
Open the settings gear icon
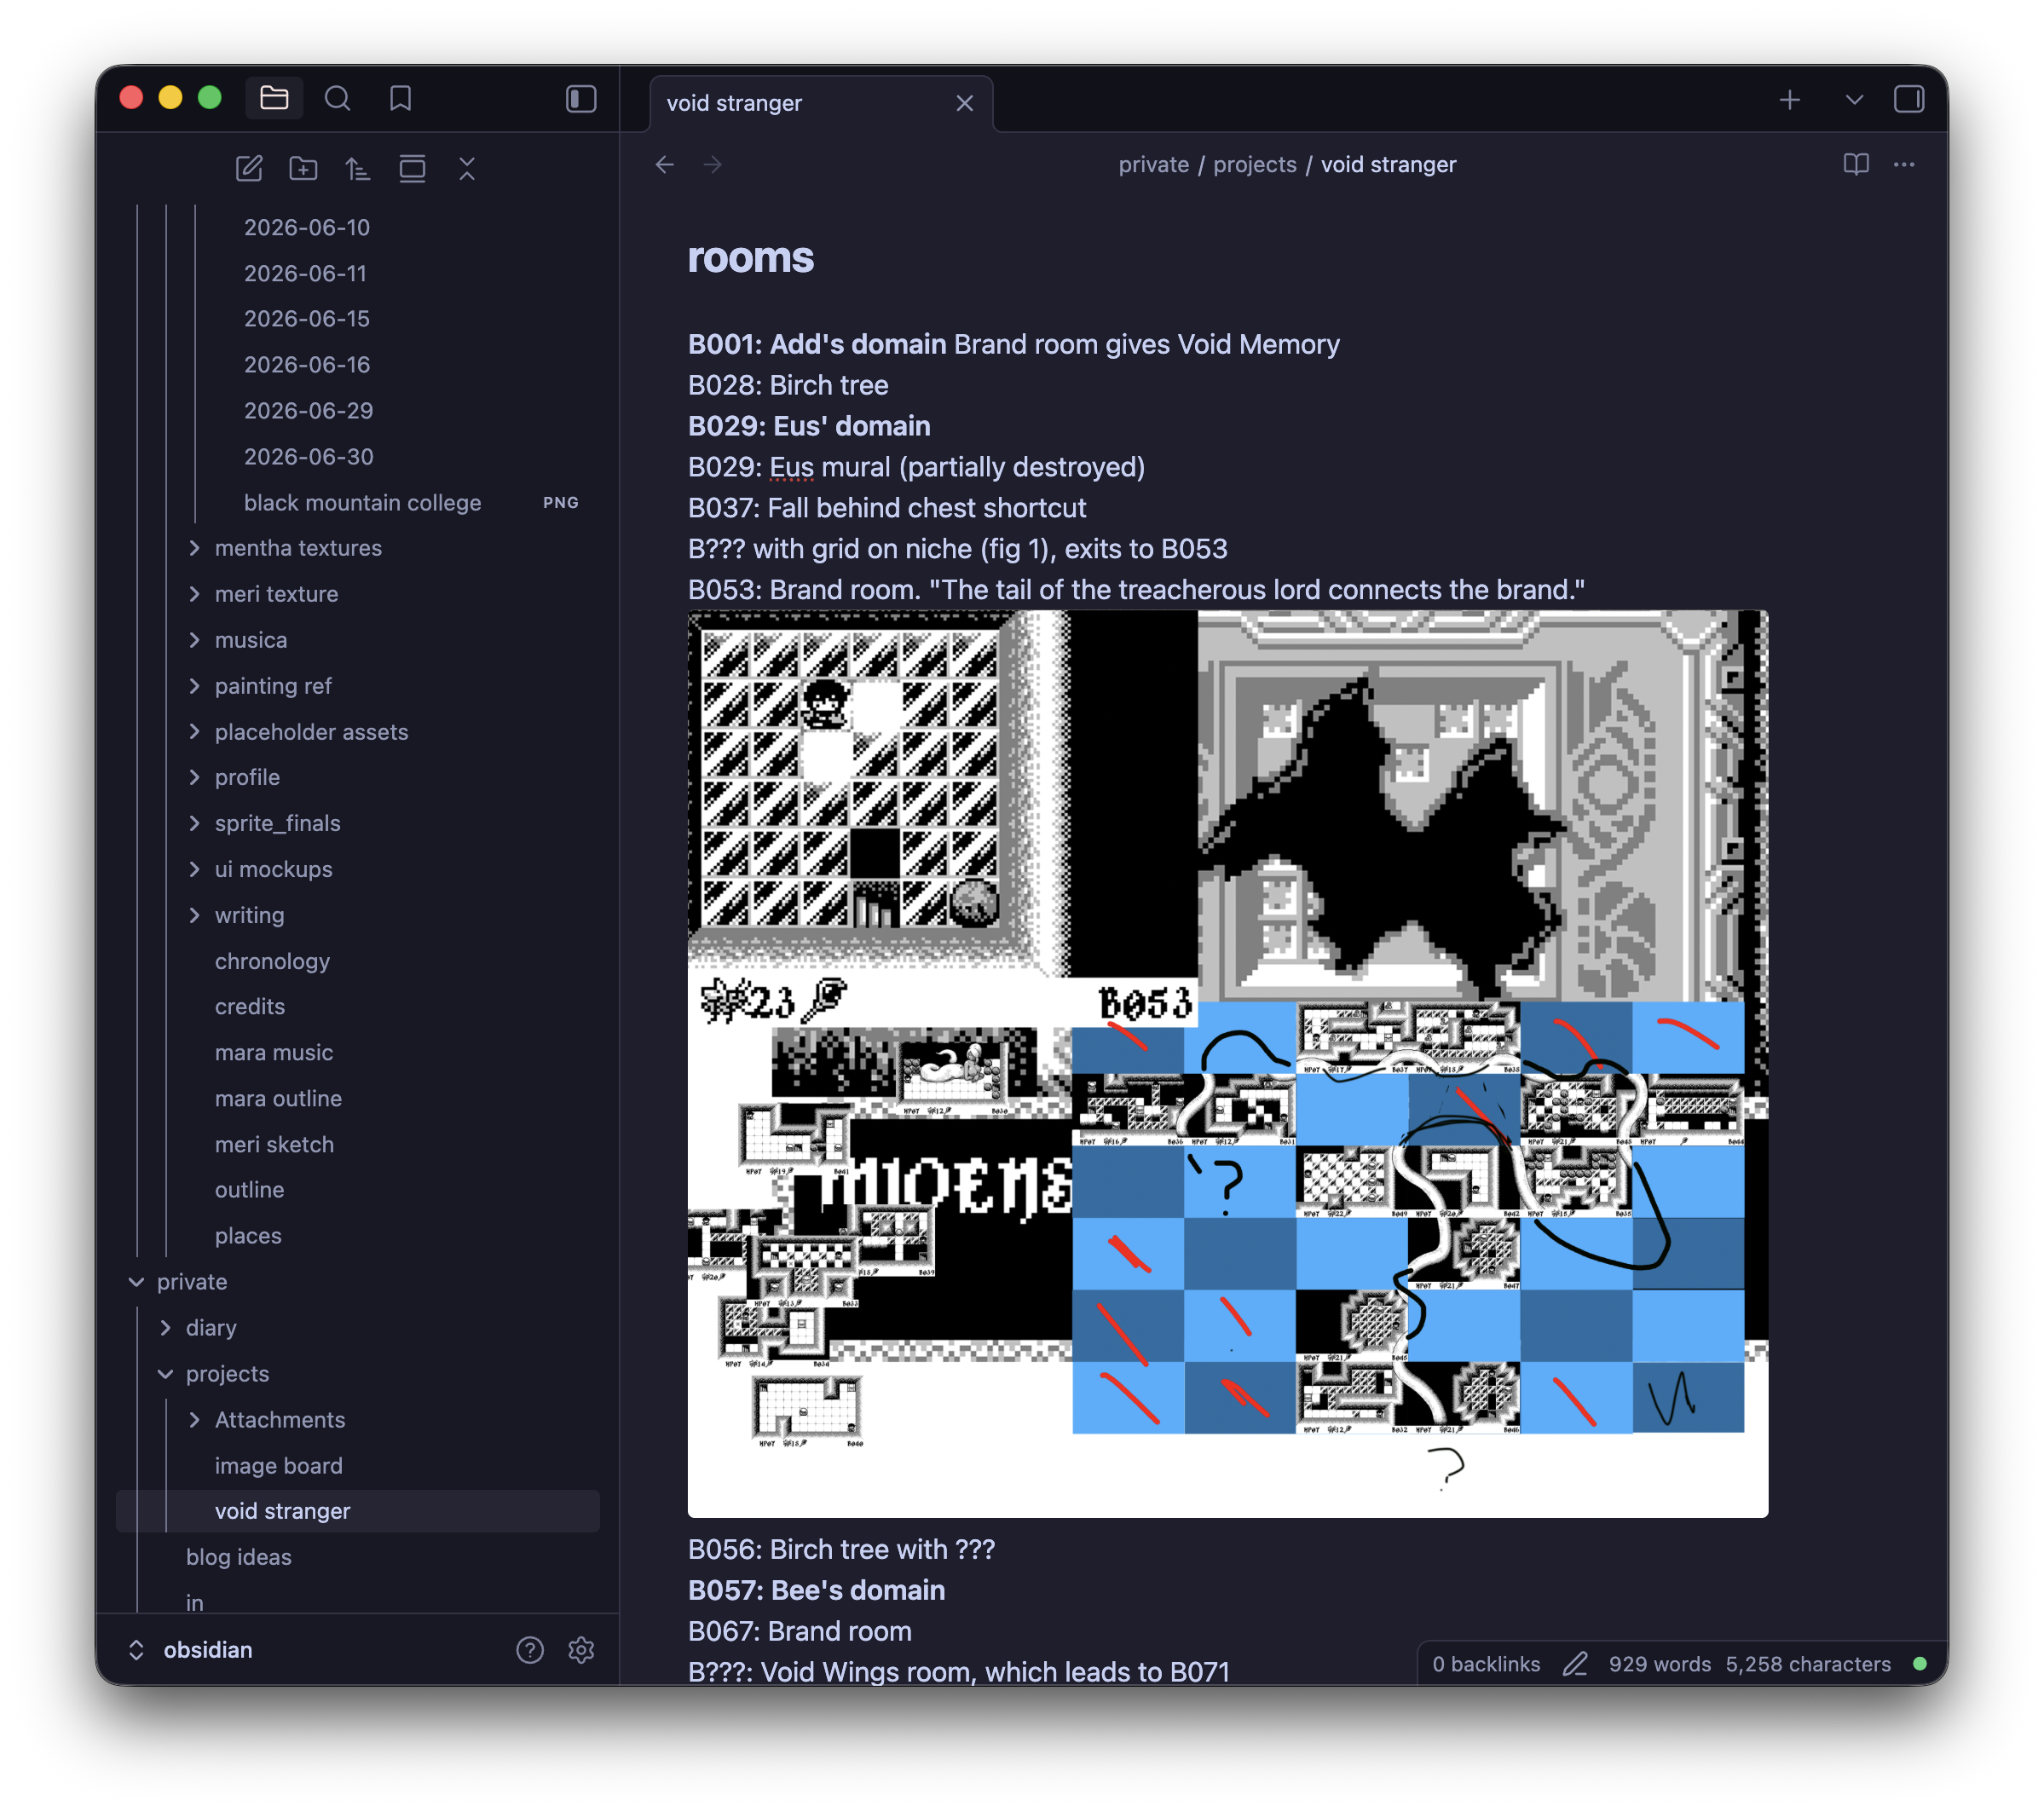point(581,1650)
